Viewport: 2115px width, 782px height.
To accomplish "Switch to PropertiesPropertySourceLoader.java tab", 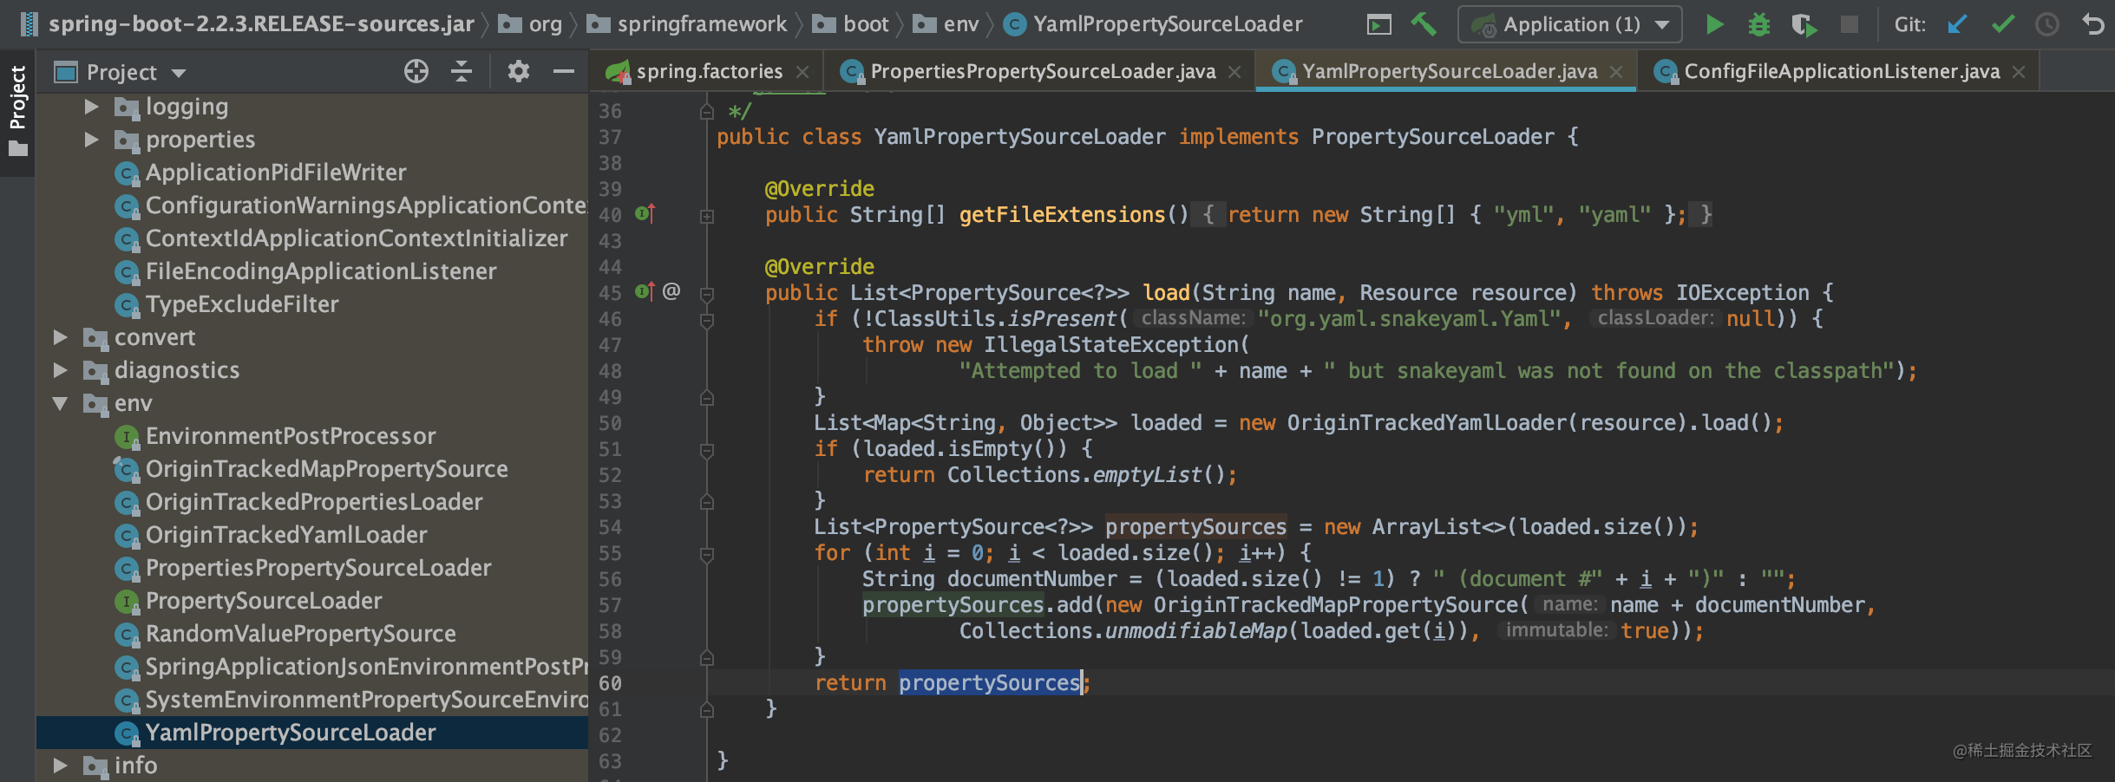I will tap(1039, 71).
